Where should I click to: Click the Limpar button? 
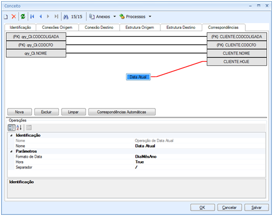74,112
